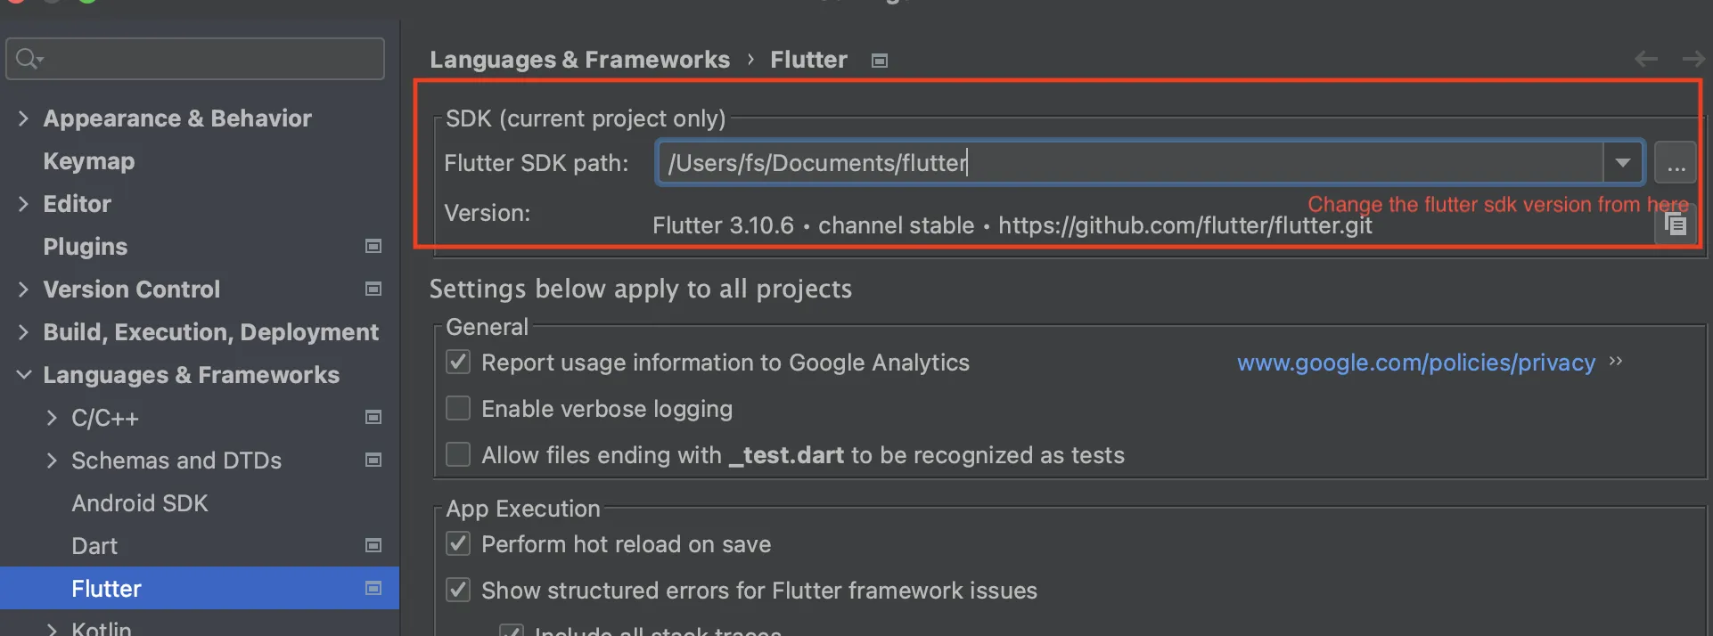Image resolution: width=1713 pixels, height=636 pixels.
Task: Disable Report usage information to Google Analytics
Action: [x=458, y=362]
